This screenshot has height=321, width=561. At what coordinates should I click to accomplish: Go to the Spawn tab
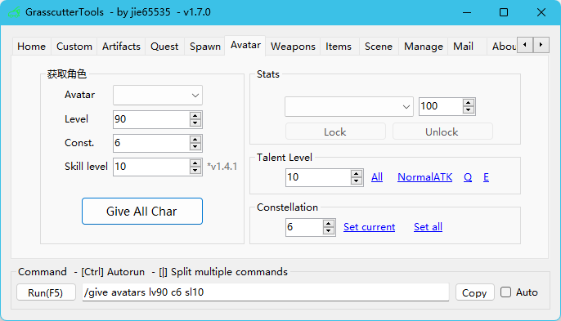pyautogui.click(x=205, y=47)
